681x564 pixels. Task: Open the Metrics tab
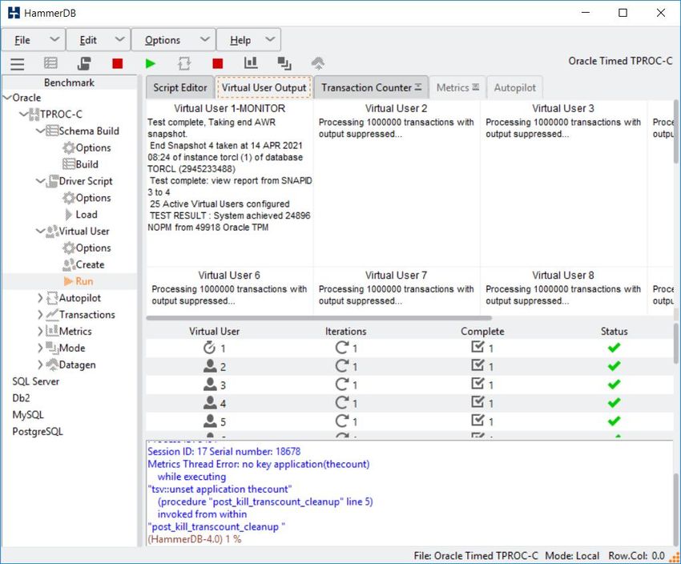pos(457,87)
